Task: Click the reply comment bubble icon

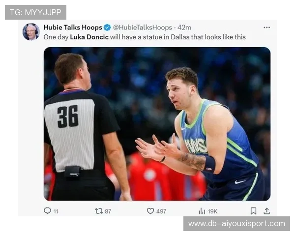Action: tap(47, 211)
